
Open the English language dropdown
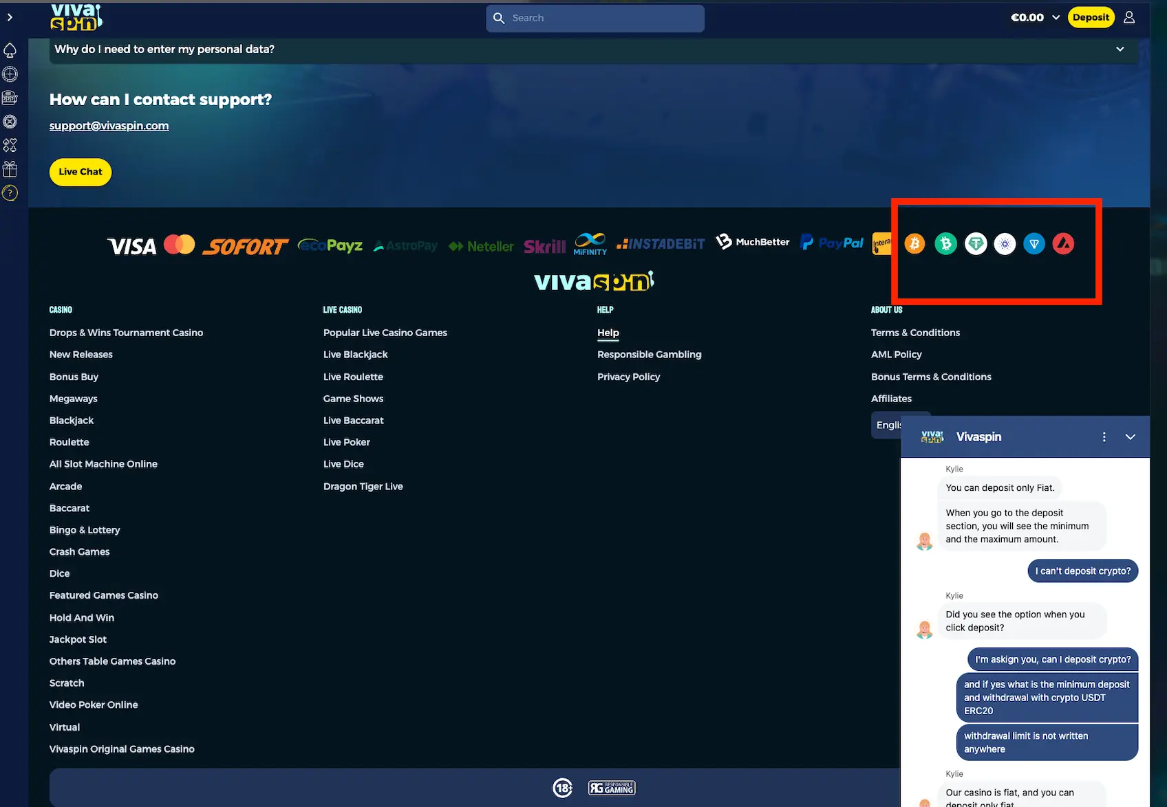[887, 425]
